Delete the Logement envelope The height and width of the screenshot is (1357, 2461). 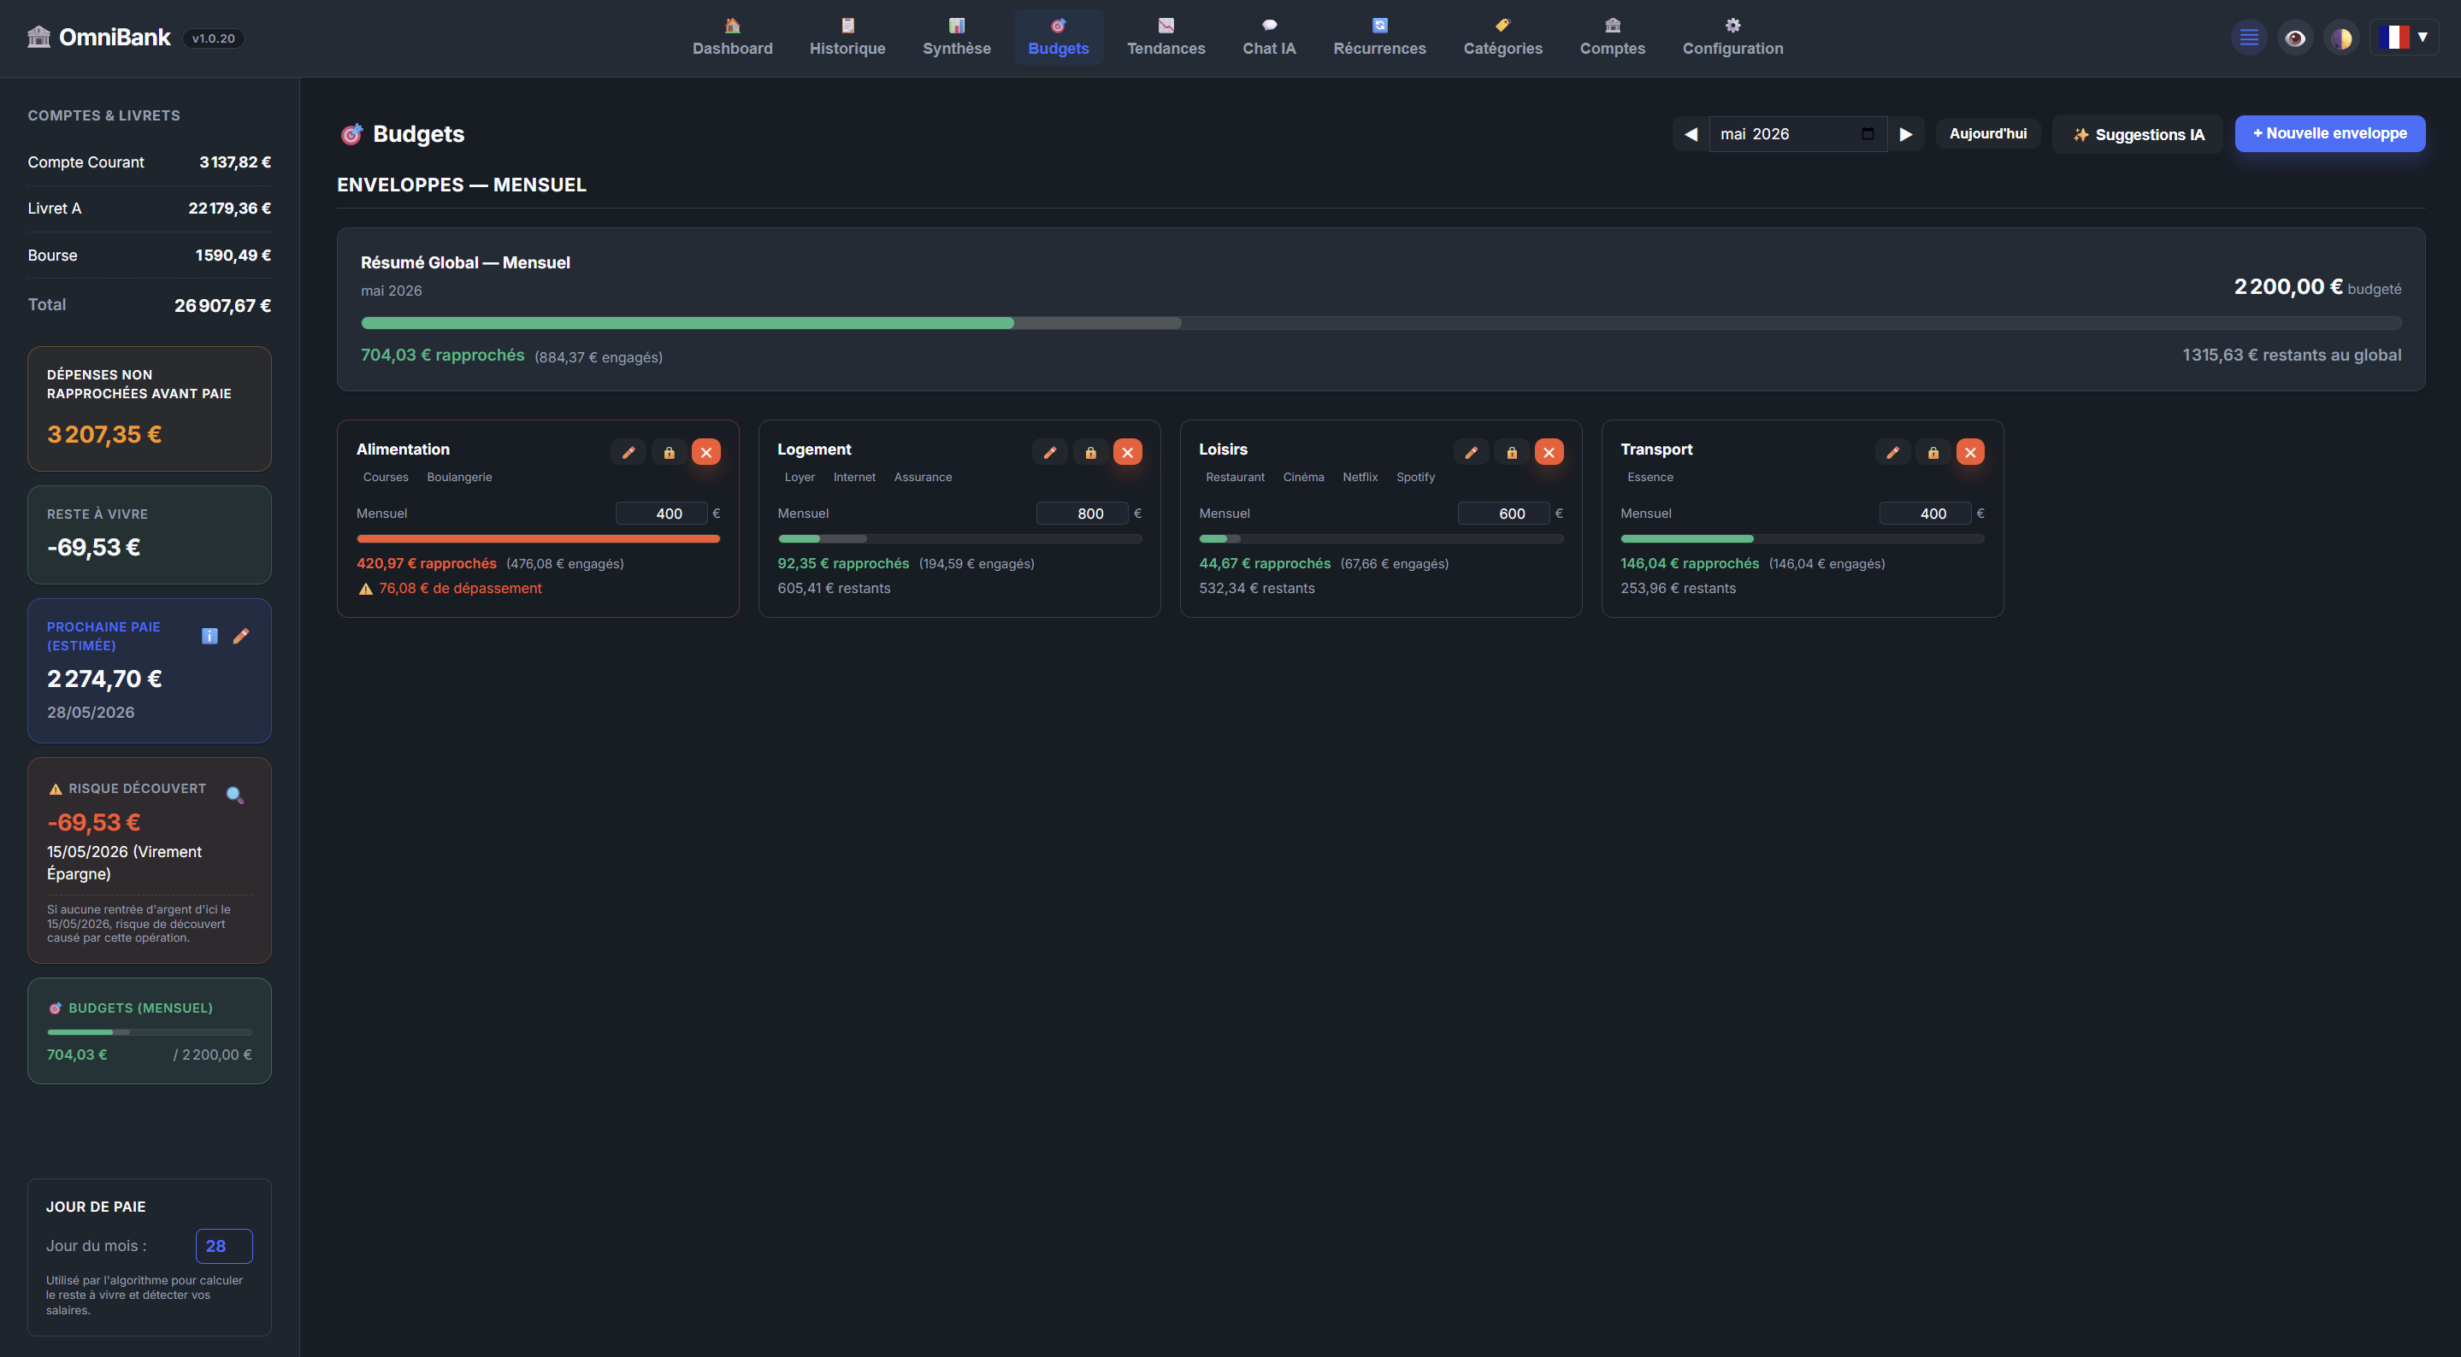click(x=1127, y=452)
